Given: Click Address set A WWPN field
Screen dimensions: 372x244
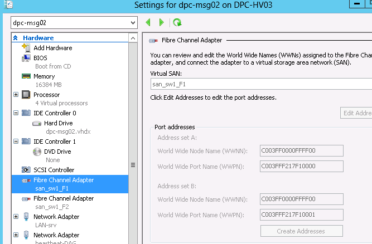Looking at the screenshot, I should coord(301,167).
